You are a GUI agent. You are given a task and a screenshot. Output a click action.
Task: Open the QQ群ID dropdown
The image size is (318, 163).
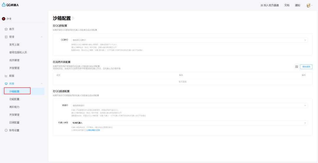click(x=189, y=40)
